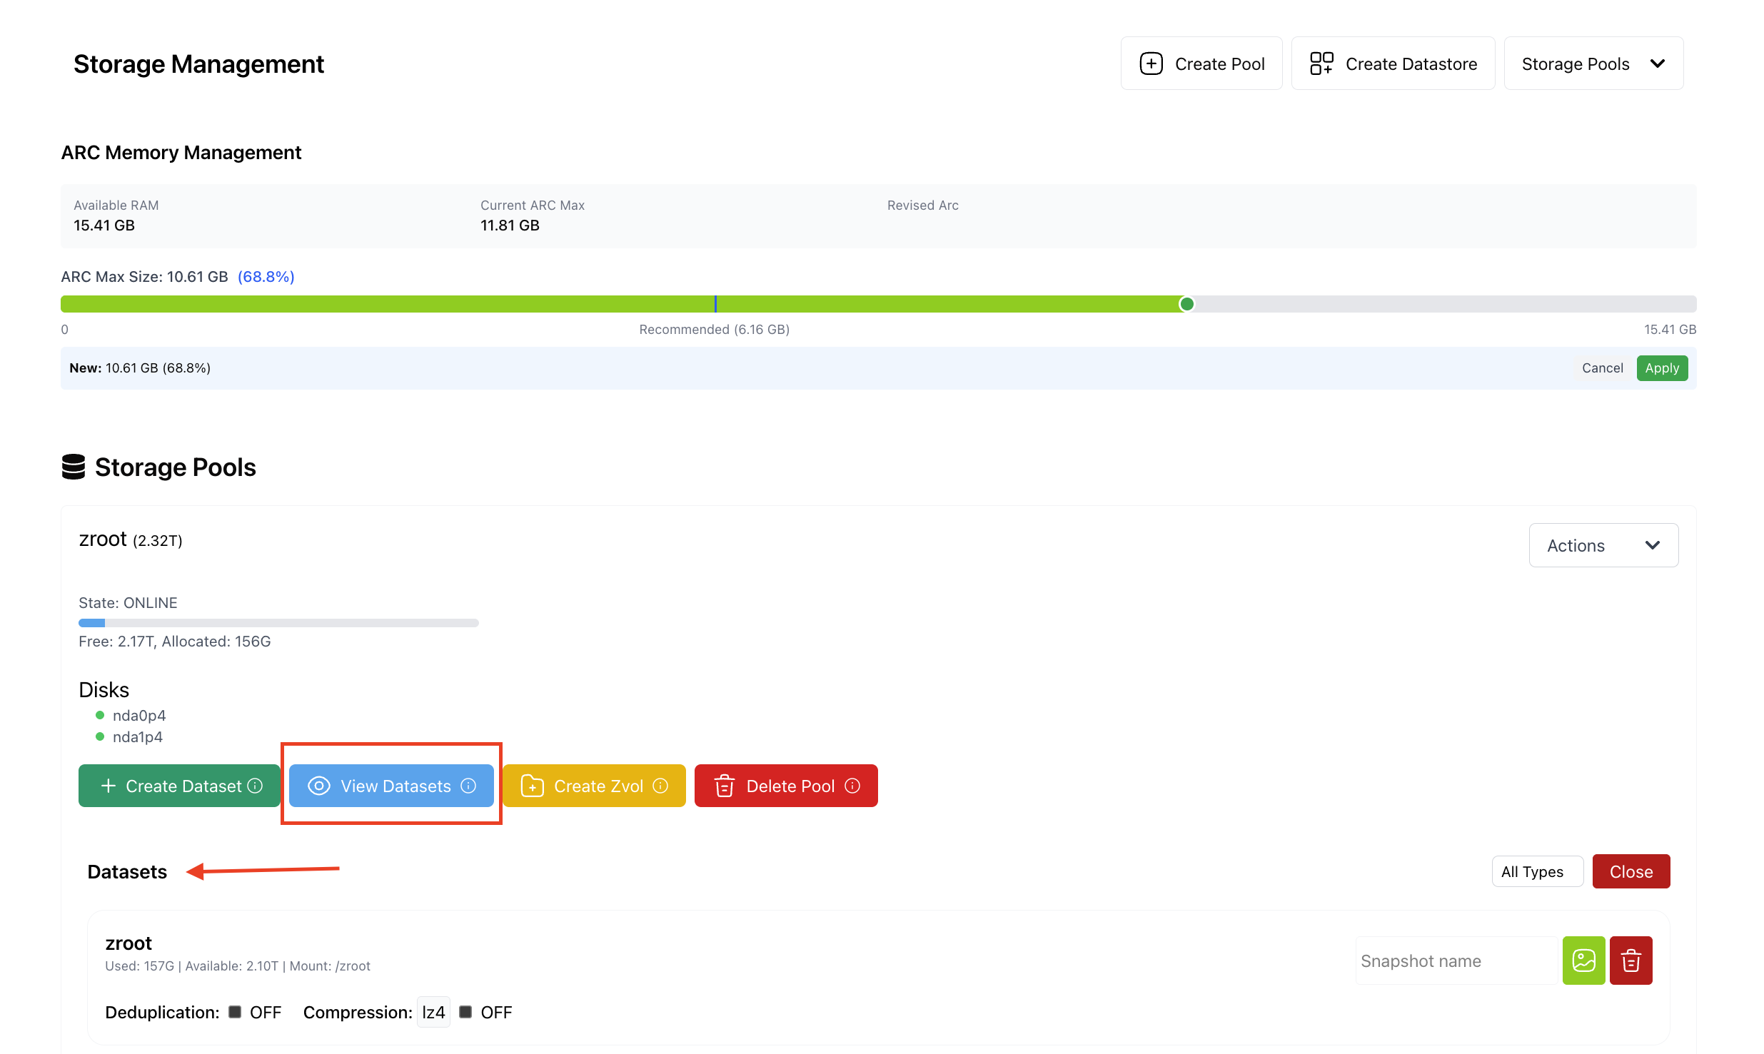Screen dimensions: 1764x1054
Task: Cancel the ARC size change
Action: pyautogui.click(x=1602, y=368)
